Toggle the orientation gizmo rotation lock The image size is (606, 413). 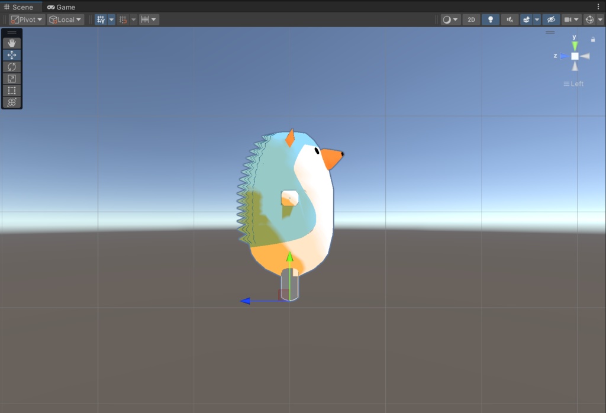pyautogui.click(x=593, y=40)
